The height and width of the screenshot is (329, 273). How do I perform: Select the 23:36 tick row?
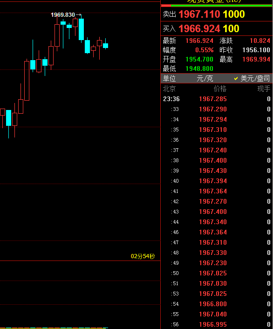(x=217, y=99)
